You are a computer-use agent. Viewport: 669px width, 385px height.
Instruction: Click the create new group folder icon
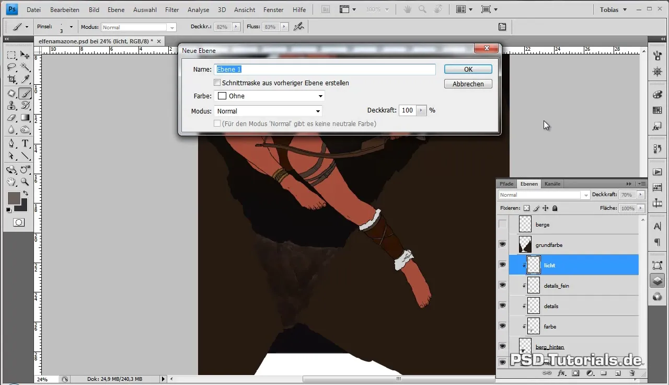tap(603, 373)
